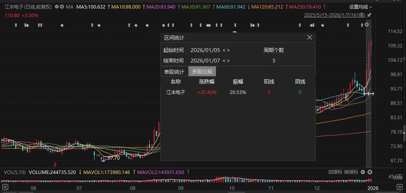Sort by the 振幅 column header
This screenshot has width=406, height=193.
(238, 82)
